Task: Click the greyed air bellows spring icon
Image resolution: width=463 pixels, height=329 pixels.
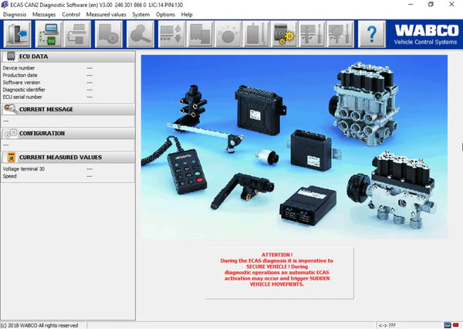Action: tap(255, 34)
